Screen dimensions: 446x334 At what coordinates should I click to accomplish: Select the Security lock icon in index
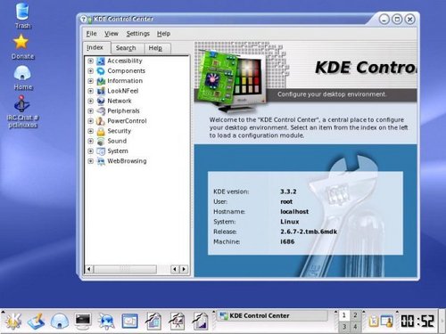pos(101,131)
